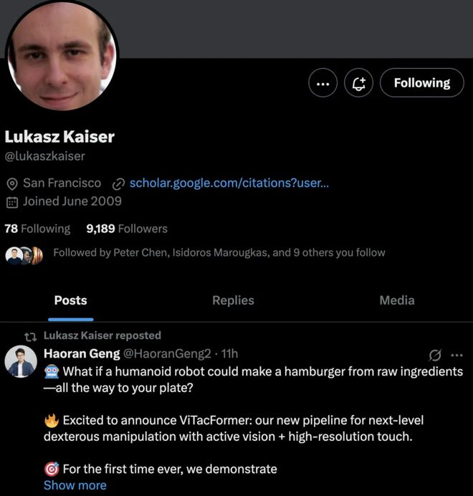Click the calendar joined-date icon

point(11,201)
